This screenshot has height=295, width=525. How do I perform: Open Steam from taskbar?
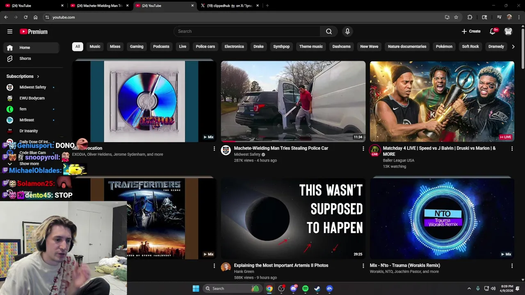pos(317,288)
